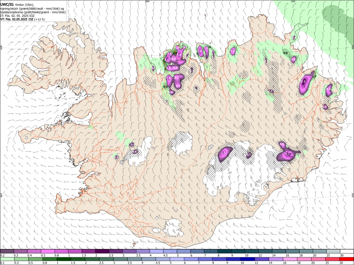354x265 pixels.
Task: Click the darkest purple swatch starting at 2, top row
Action: click(102, 251)
